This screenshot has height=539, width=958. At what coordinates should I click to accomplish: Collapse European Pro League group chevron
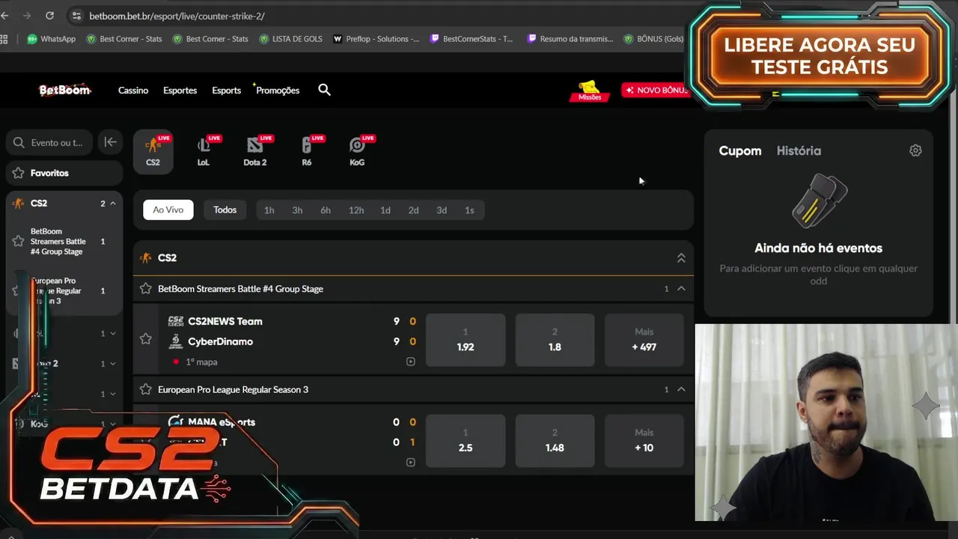[x=681, y=389]
